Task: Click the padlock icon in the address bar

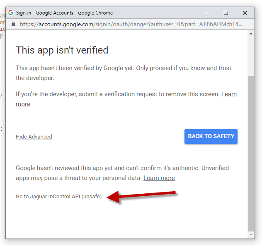Action: click(13, 24)
